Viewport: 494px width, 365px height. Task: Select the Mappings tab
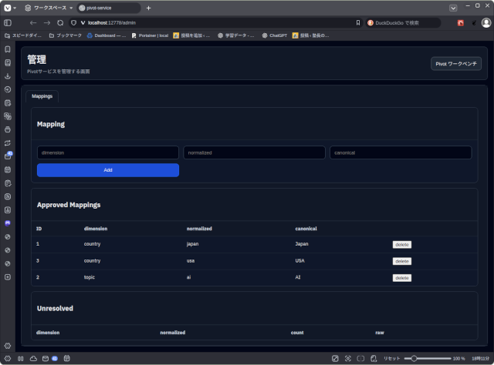[42, 97]
